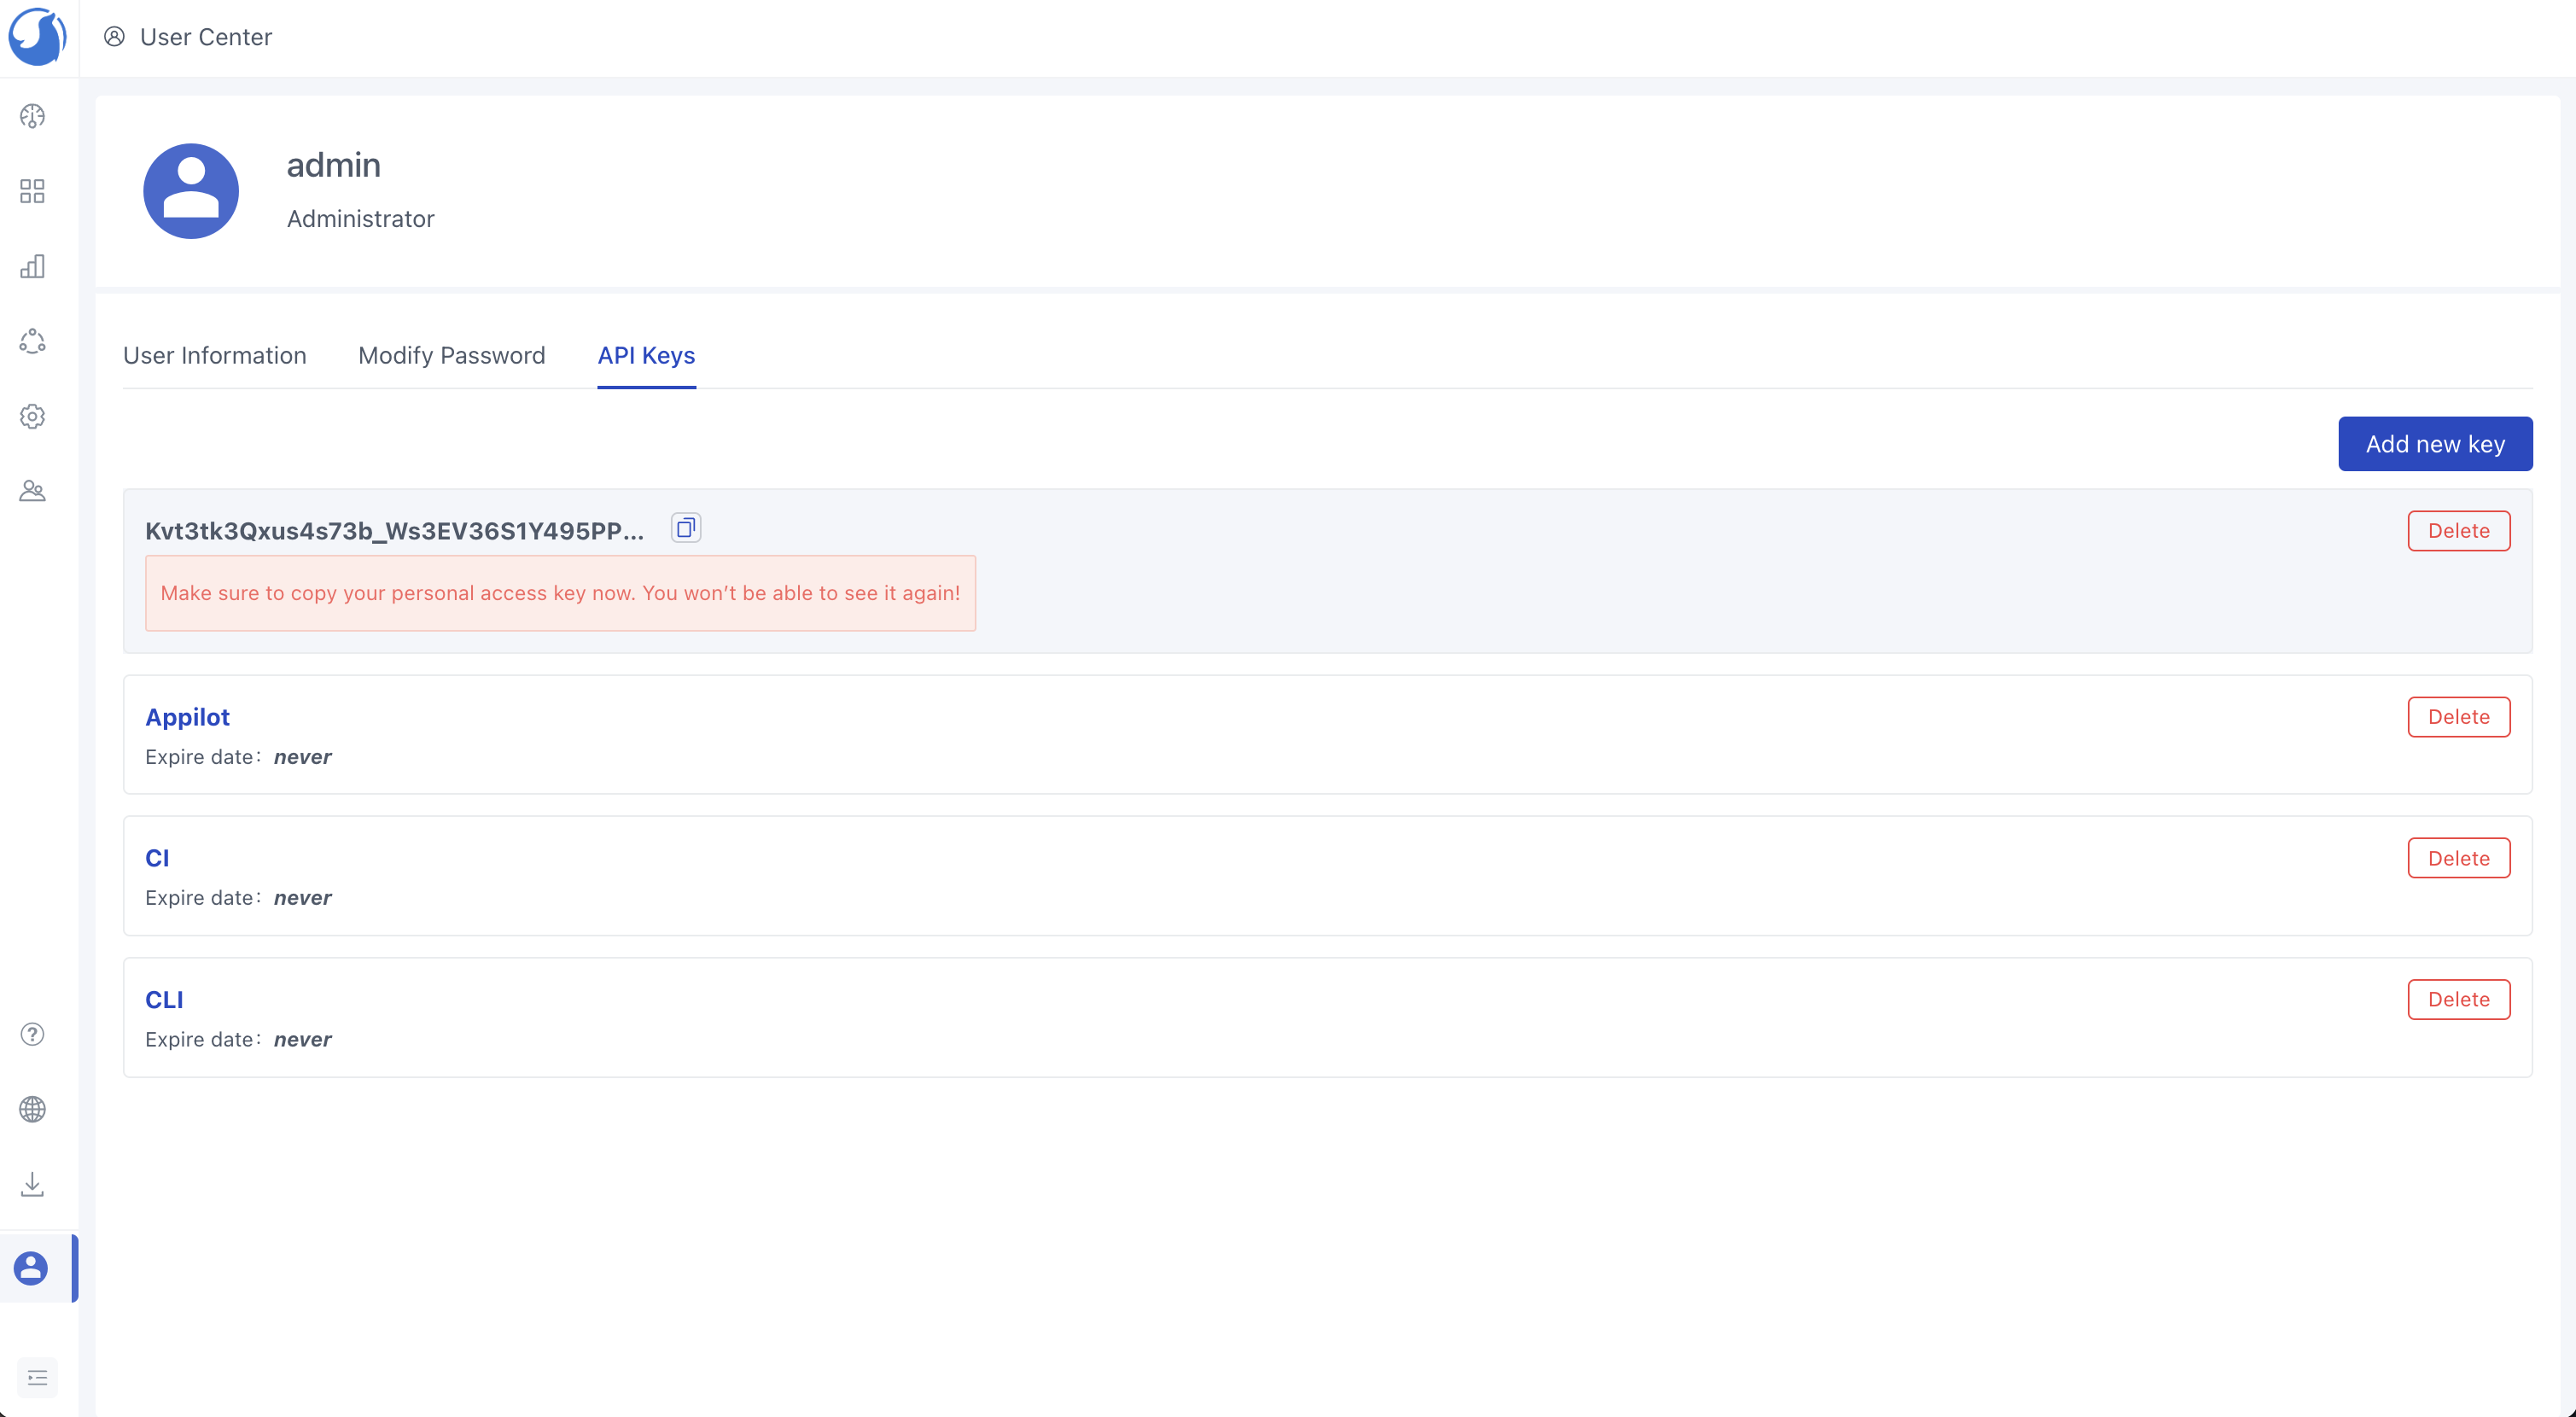Open the CLI key details link
Image resolution: width=2576 pixels, height=1417 pixels.
[163, 998]
